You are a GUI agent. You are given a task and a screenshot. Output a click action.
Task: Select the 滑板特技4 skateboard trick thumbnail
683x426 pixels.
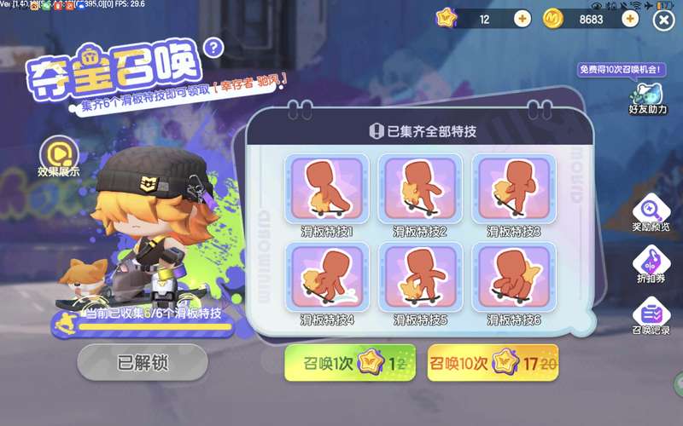pos(327,278)
